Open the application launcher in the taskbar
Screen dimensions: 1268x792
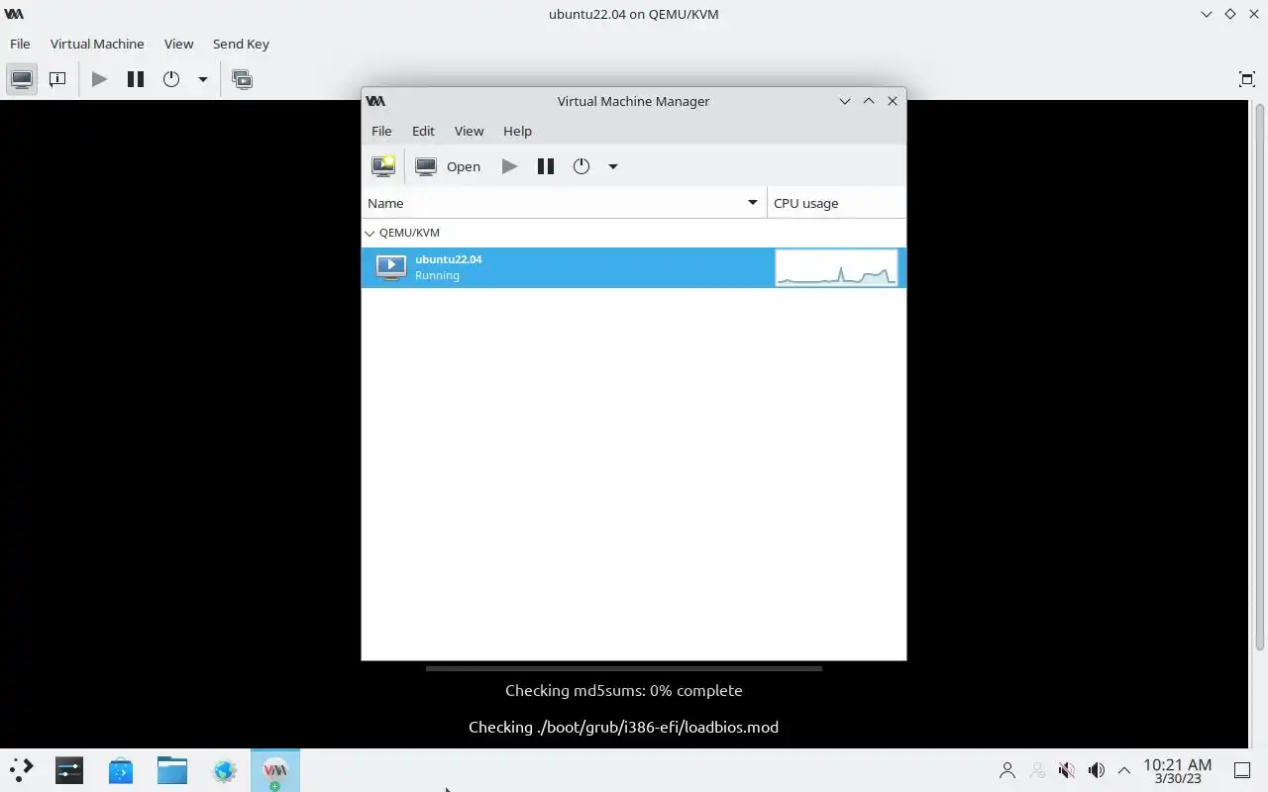click(x=22, y=769)
